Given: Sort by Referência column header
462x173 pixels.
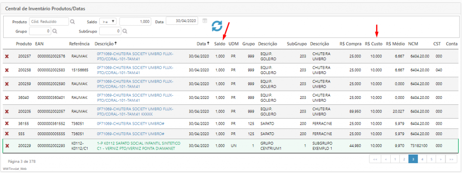Looking at the screenshot, I should pyautogui.click(x=79, y=44).
